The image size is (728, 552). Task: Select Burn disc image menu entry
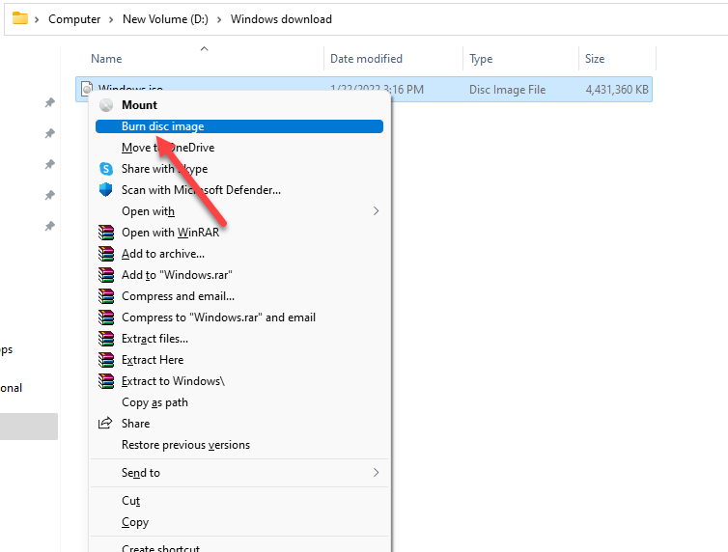click(x=162, y=126)
